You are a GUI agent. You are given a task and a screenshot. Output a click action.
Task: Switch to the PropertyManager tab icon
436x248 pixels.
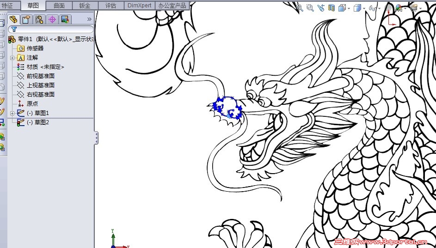point(26,19)
